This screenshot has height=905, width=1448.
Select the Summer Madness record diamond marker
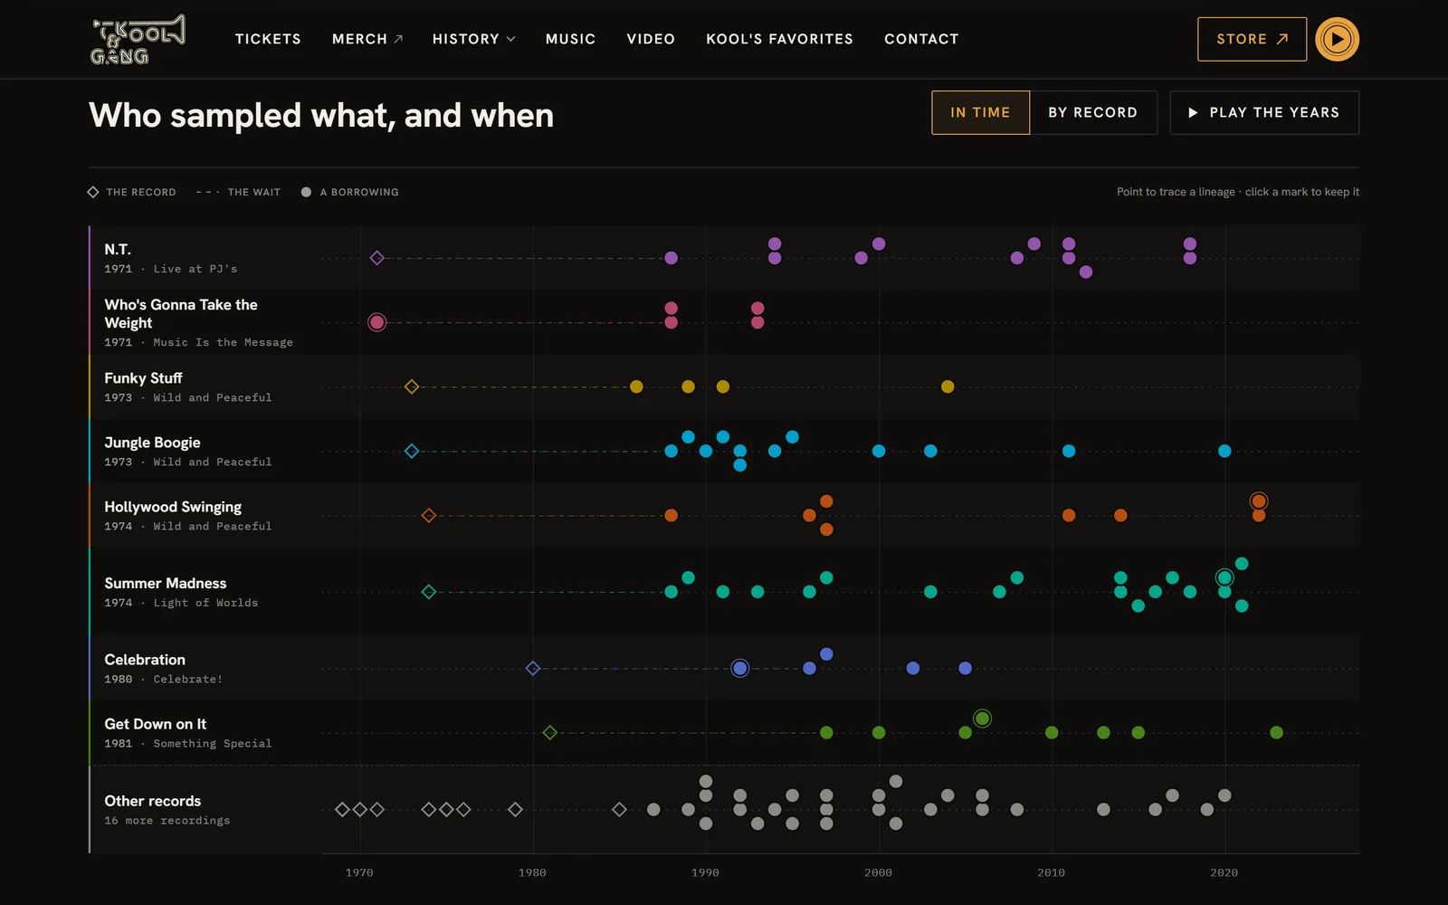pyautogui.click(x=429, y=592)
